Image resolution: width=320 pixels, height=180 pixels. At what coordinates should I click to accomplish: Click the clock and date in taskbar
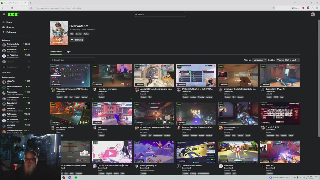click(310, 178)
